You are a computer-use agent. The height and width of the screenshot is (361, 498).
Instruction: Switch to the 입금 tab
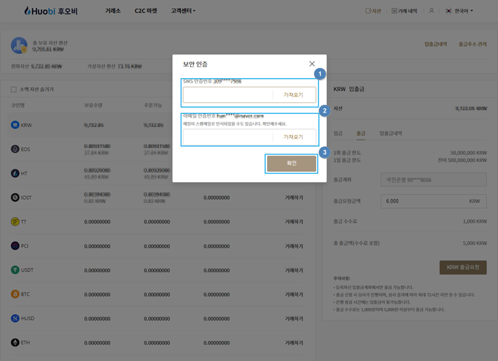pyautogui.click(x=338, y=133)
